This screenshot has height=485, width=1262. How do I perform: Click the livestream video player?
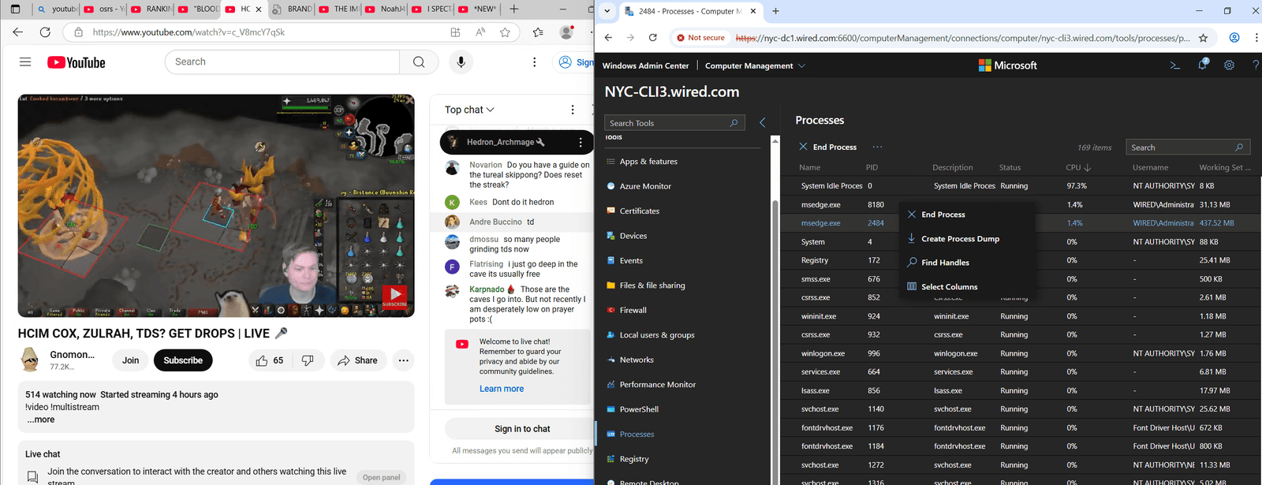click(x=216, y=206)
